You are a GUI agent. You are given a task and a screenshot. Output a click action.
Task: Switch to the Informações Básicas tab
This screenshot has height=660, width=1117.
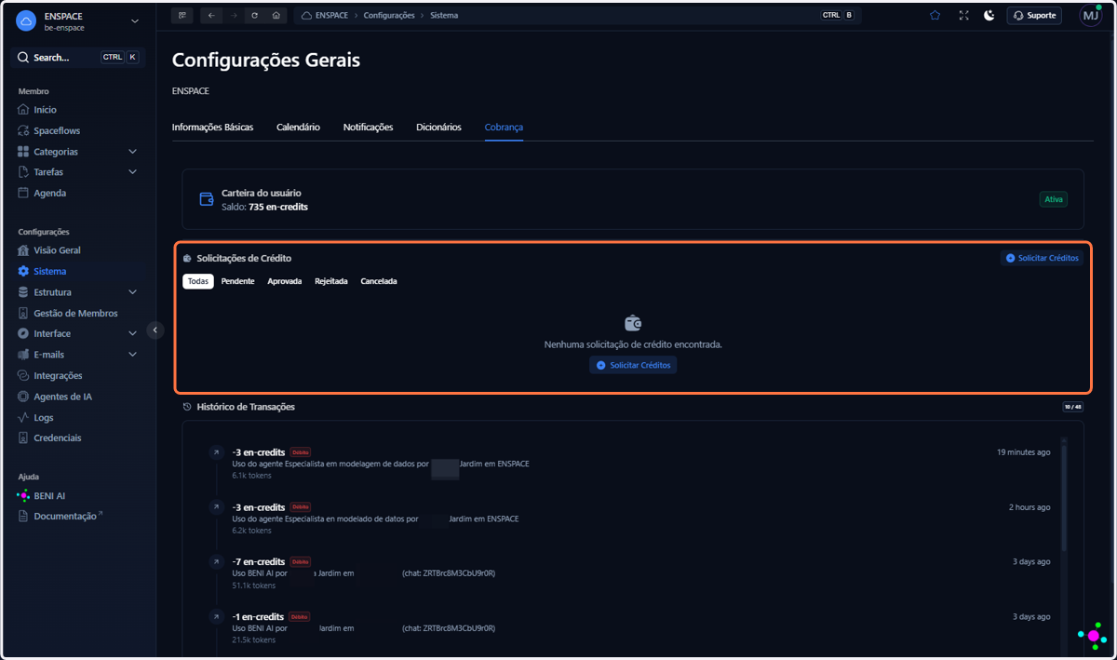212,128
